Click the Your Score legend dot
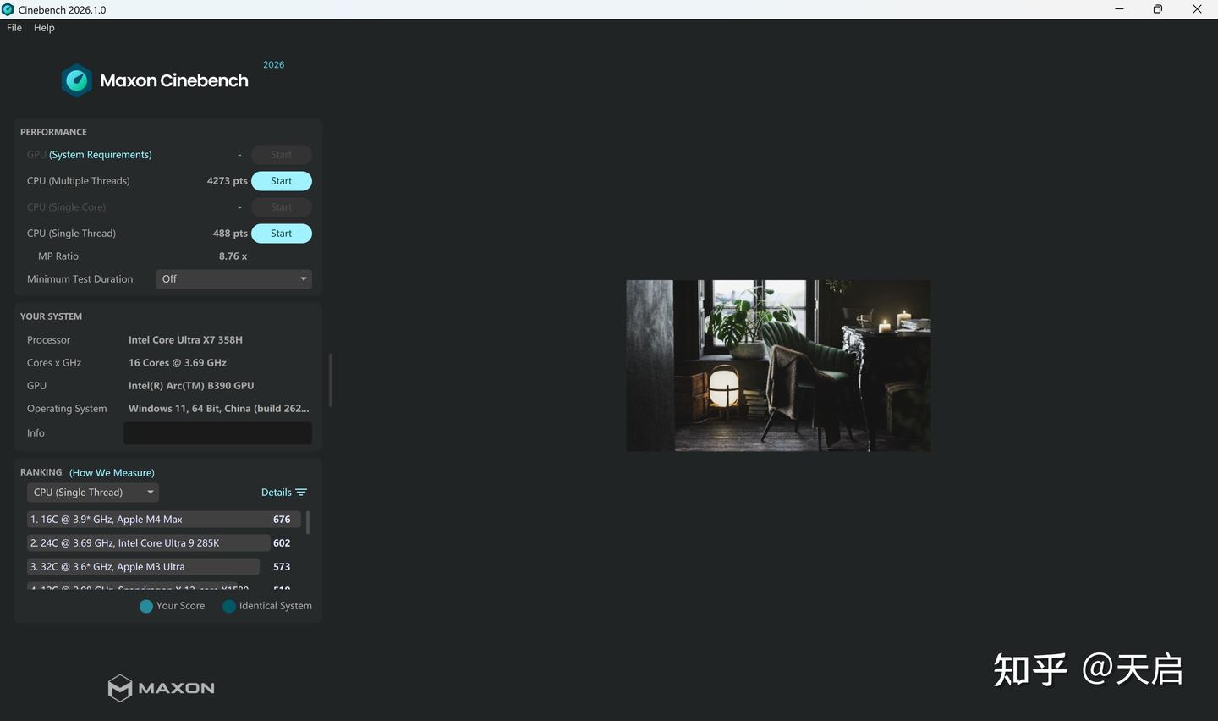The height and width of the screenshot is (721, 1218). pyautogui.click(x=146, y=606)
